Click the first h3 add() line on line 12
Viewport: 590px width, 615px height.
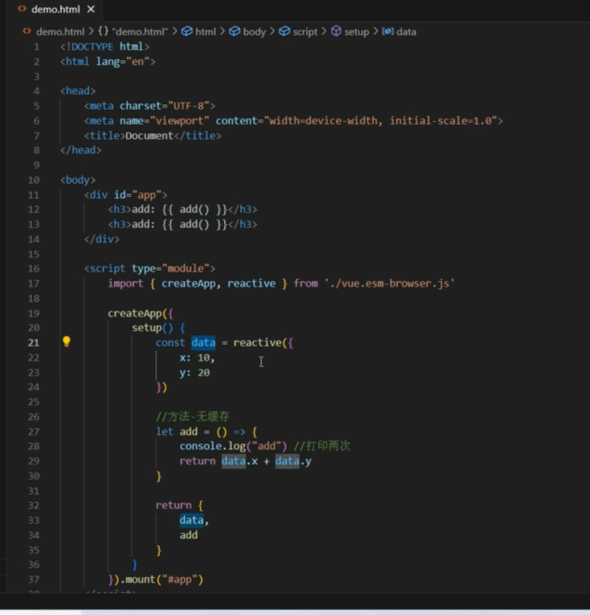[182, 209]
